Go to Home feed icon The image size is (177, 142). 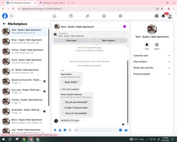[54, 16]
